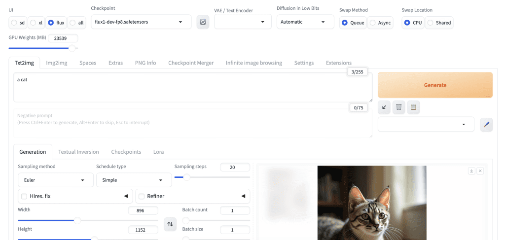Viewport: 505px width, 240px height.
Task: Open the Extras tab
Action: (x=115, y=63)
